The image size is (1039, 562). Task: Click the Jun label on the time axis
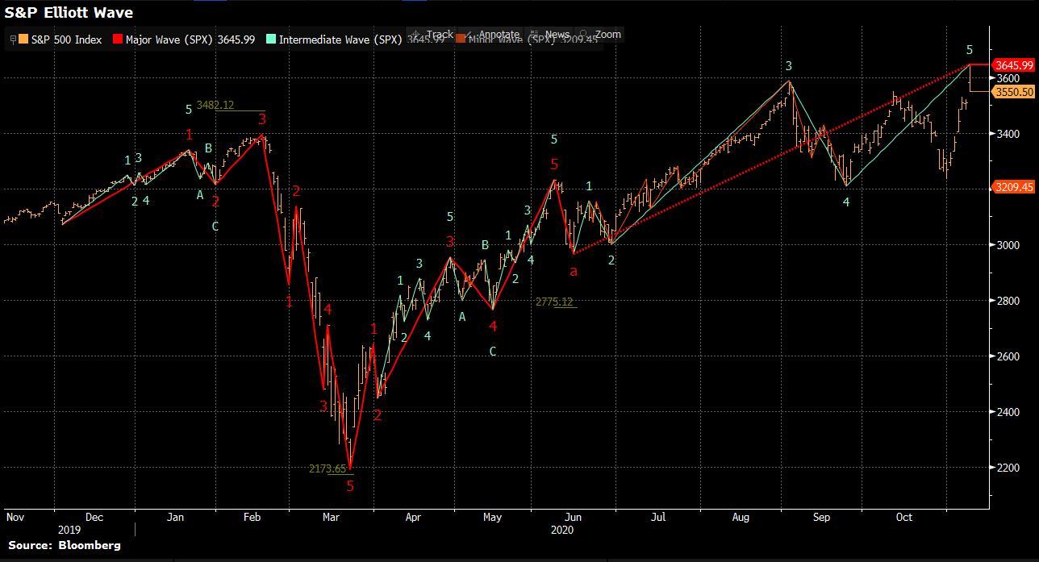click(x=572, y=517)
